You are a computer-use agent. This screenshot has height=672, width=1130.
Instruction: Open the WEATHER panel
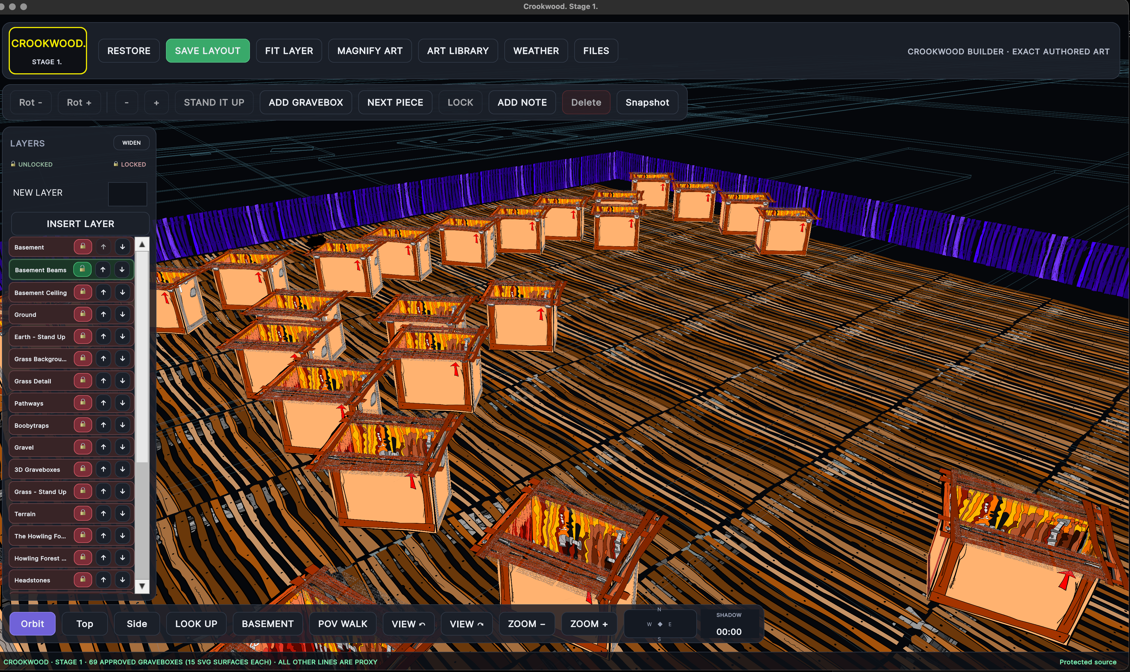pos(536,51)
